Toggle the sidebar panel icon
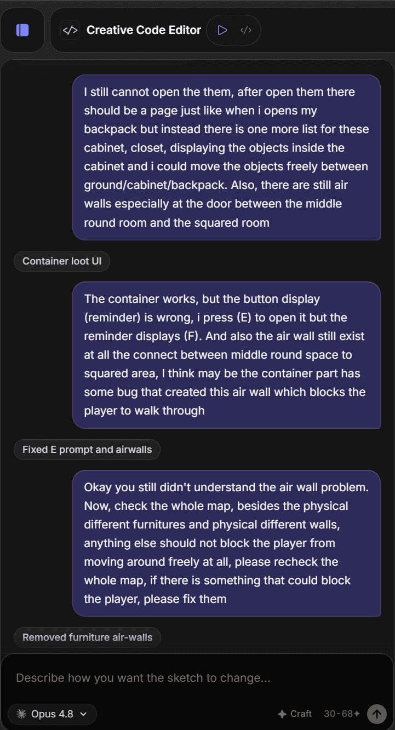 point(22,30)
